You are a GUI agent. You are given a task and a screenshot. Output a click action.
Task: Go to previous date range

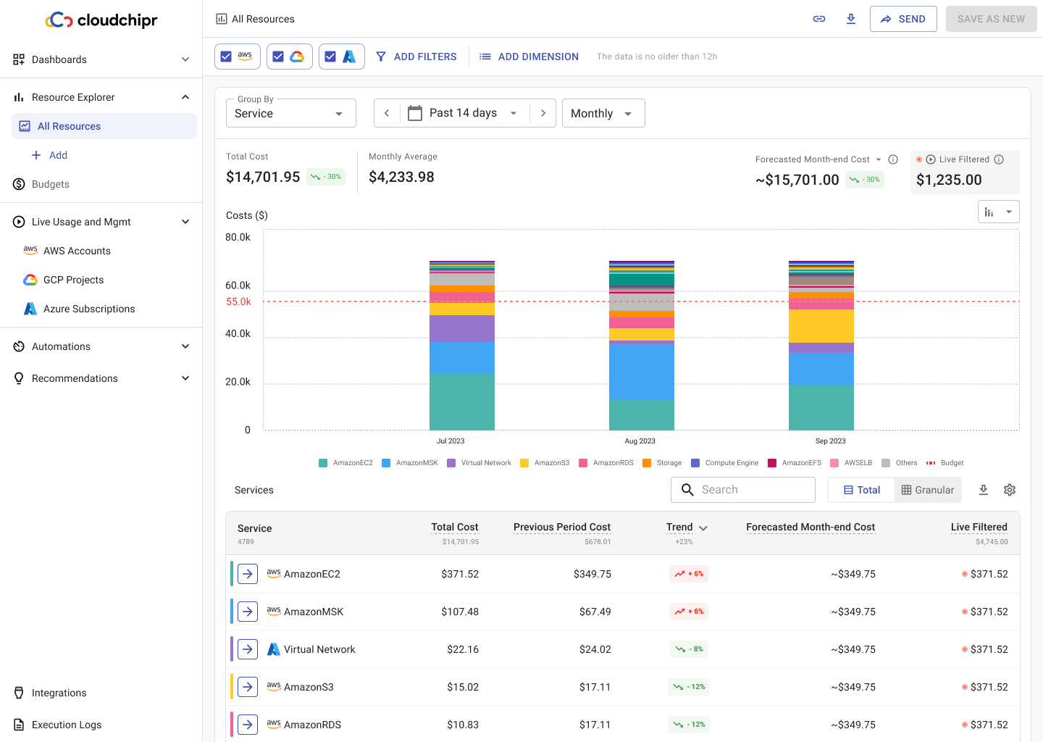387,113
